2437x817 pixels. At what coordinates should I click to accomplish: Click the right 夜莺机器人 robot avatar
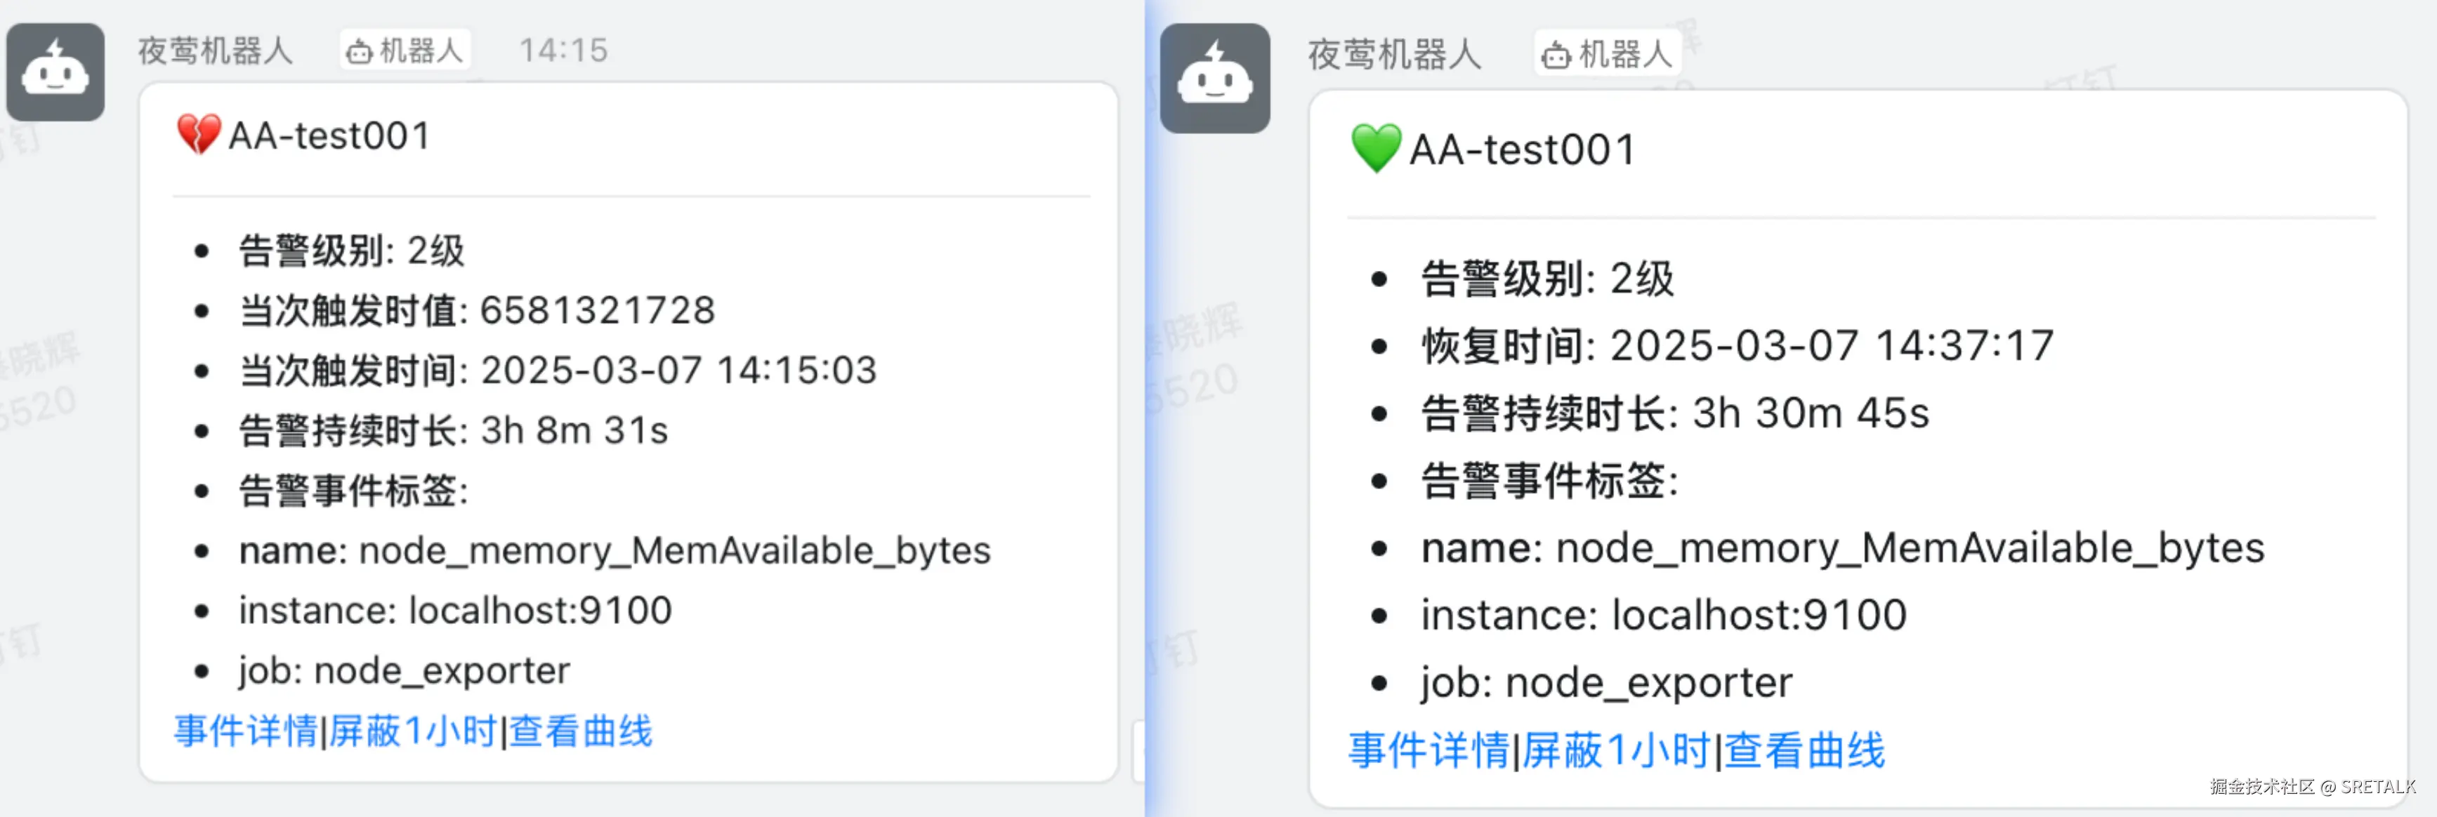click(x=1216, y=79)
